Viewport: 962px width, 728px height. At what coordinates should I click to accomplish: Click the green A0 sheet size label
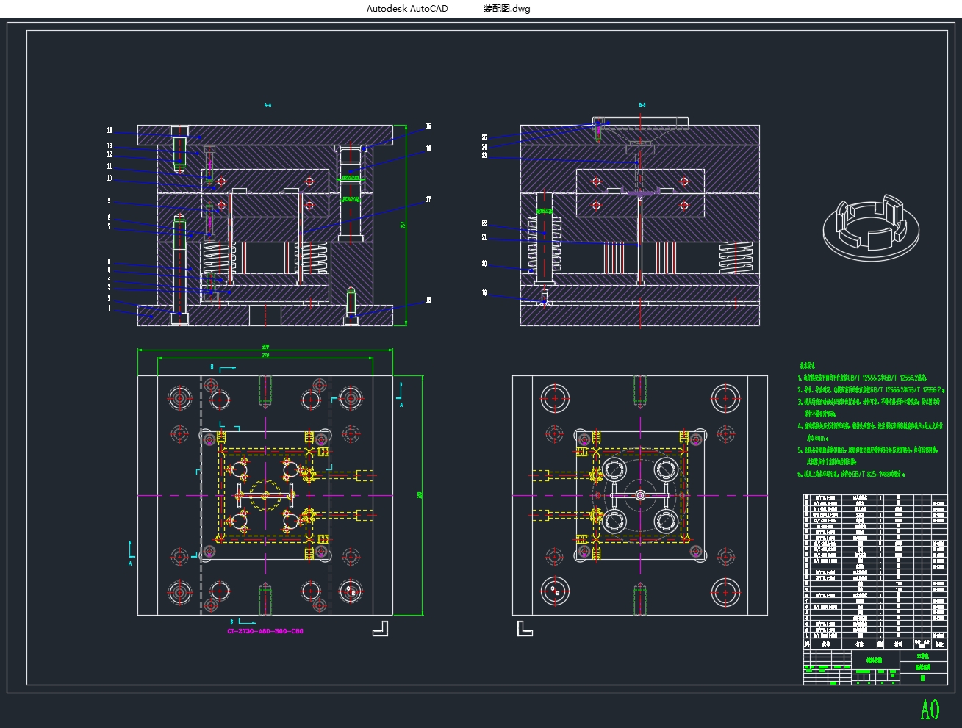click(929, 710)
